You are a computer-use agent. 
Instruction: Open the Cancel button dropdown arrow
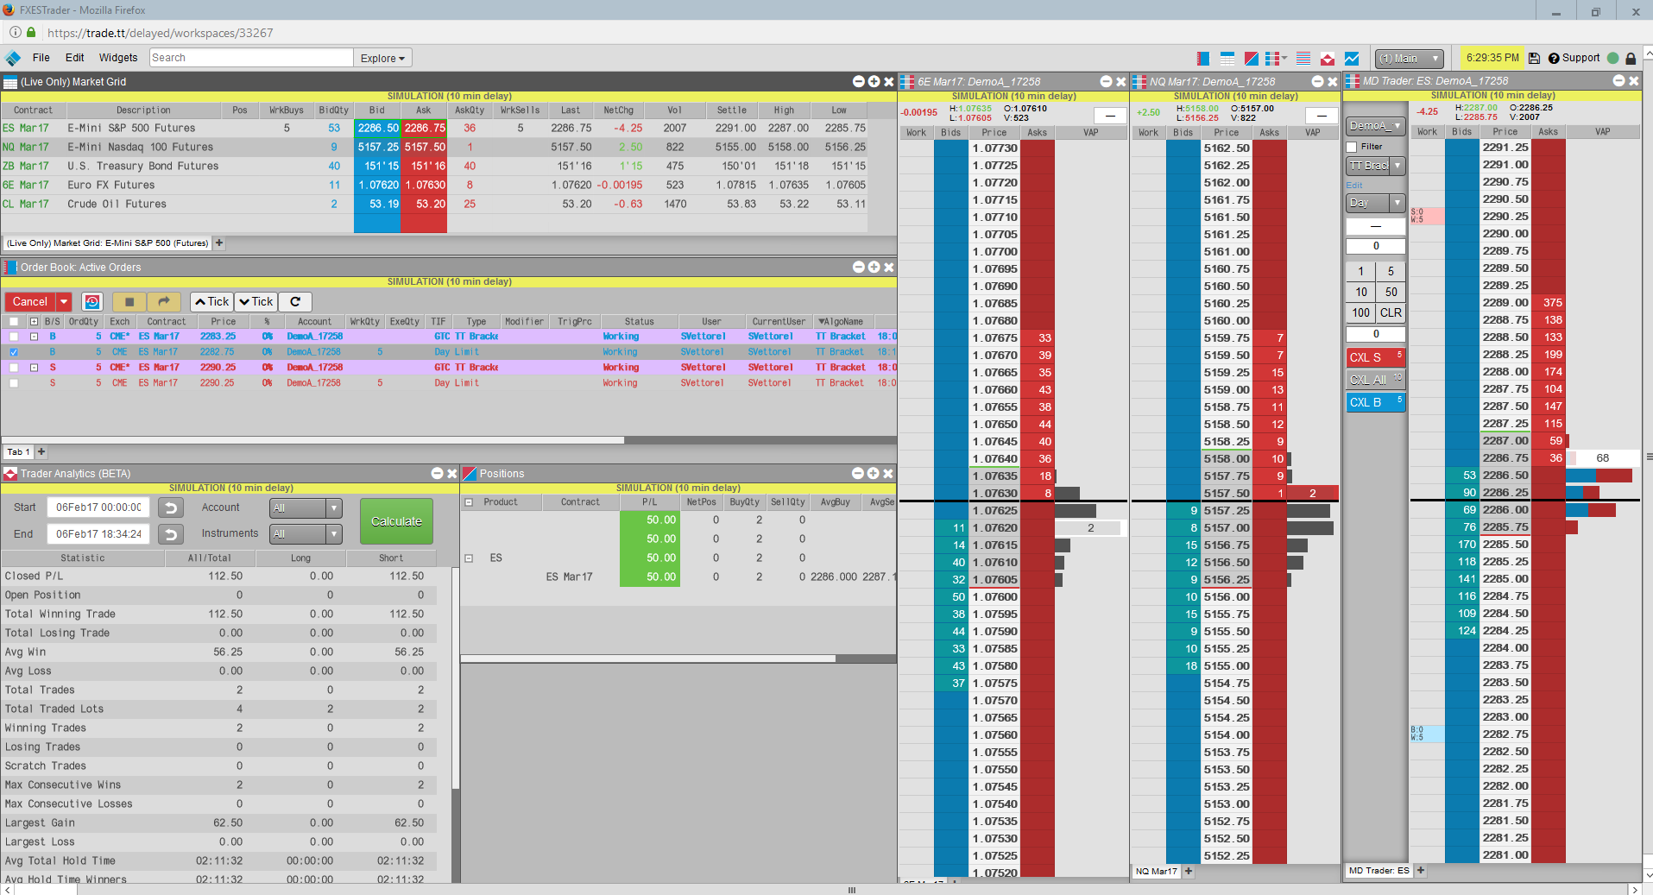tap(64, 302)
